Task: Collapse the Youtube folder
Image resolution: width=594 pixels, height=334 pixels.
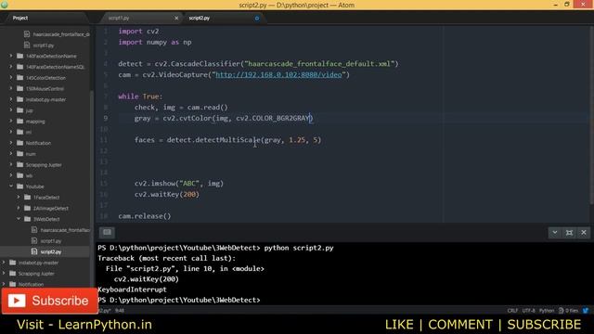Action: (x=10, y=186)
